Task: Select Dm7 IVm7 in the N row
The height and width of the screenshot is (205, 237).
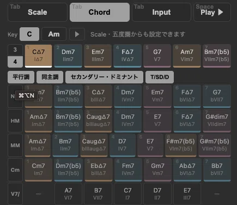Action: pos(127,96)
